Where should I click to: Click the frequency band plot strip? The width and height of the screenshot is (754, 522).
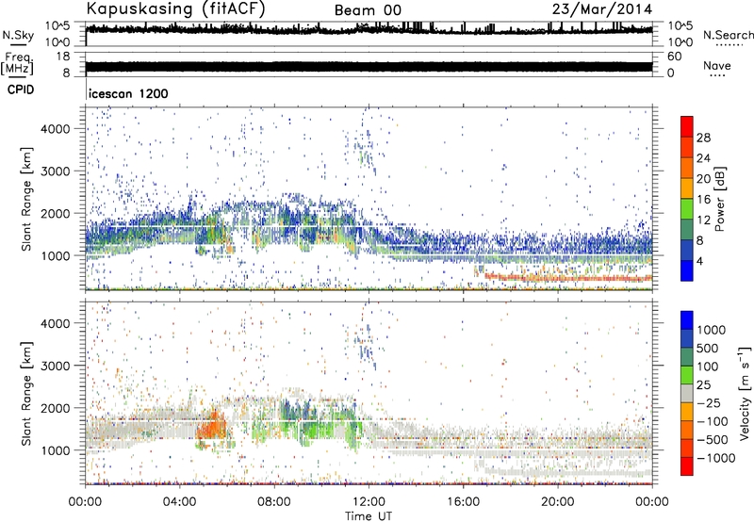pyautogui.click(x=369, y=67)
